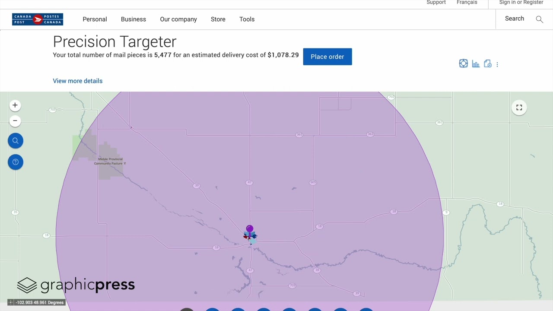Image resolution: width=553 pixels, height=311 pixels.
Task: Open View more details link
Action: (x=78, y=81)
